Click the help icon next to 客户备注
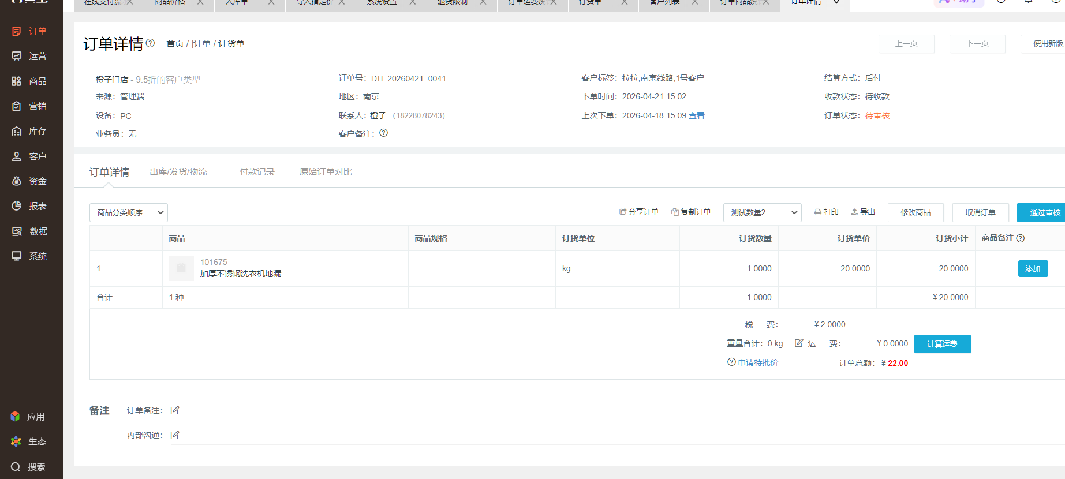Viewport: 1065px width, 479px height. (x=384, y=133)
